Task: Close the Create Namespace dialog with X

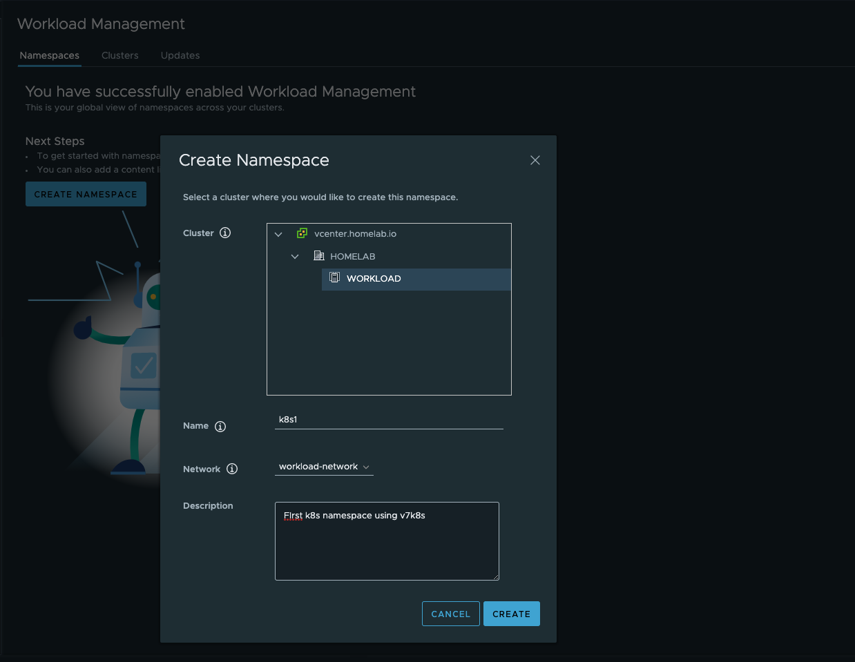Action: [535, 160]
